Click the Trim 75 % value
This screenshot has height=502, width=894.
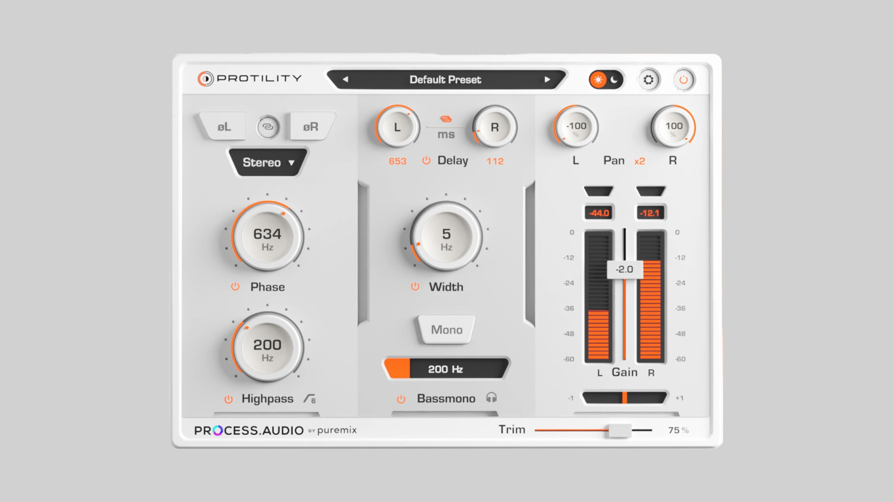[x=678, y=430]
